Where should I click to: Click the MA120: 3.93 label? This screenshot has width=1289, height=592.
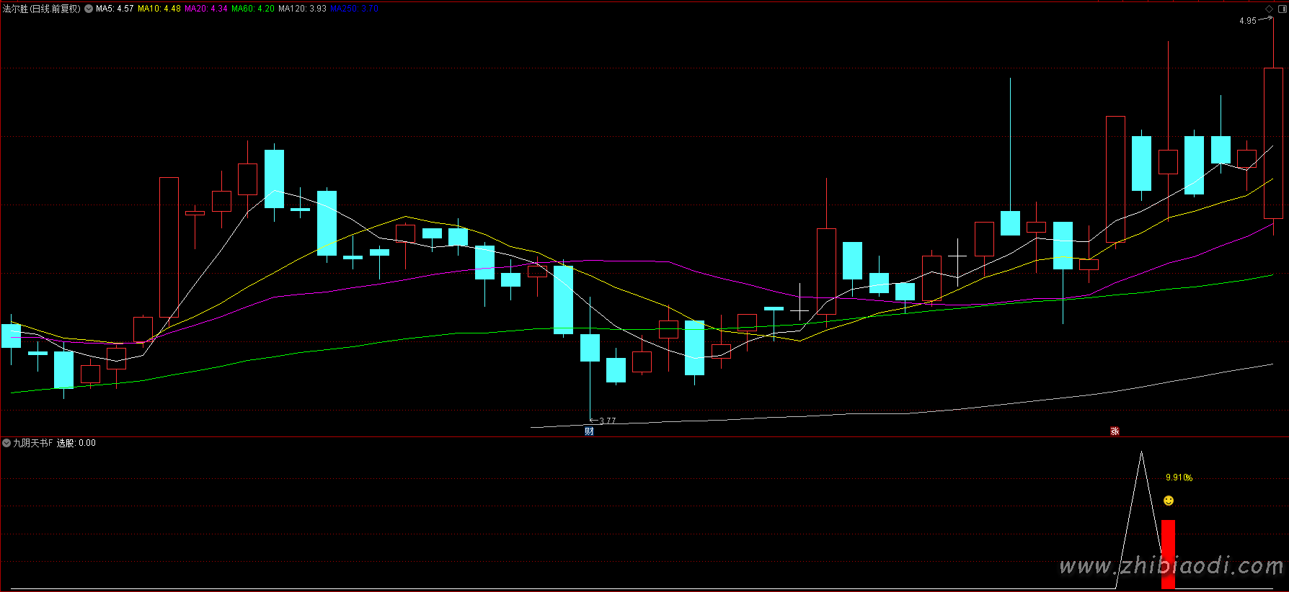coord(302,9)
